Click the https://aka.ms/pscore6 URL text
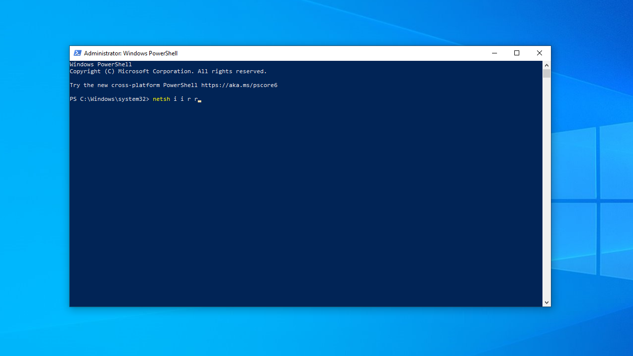The image size is (633, 356). pos(239,86)
